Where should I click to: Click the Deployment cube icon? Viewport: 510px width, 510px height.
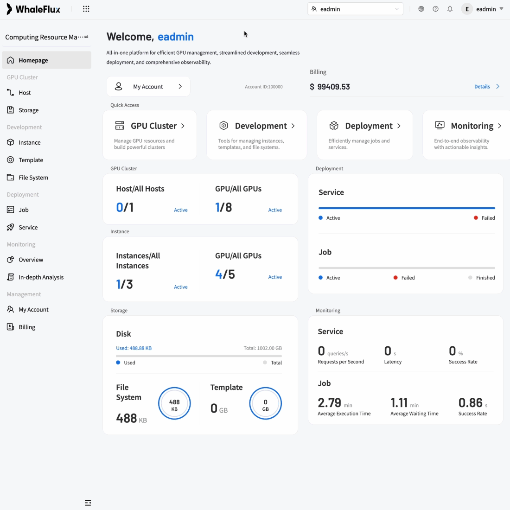tap(334, 126)
